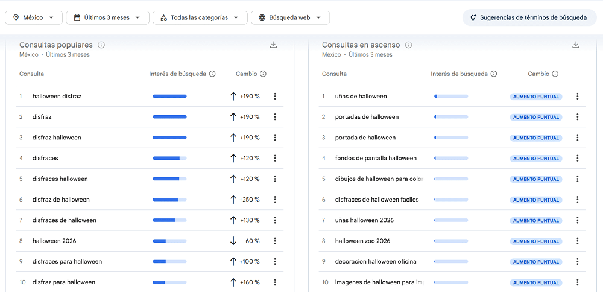
Task: Download the Consultas populares data
Action: (x=273, y=45)
